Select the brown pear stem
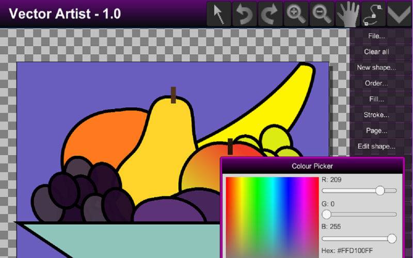 tap(173, 95)
